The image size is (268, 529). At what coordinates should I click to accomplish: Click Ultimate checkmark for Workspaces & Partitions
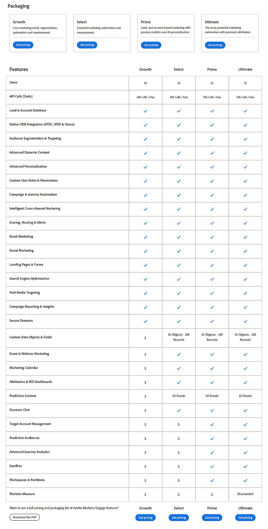click(x=245, y=481)
